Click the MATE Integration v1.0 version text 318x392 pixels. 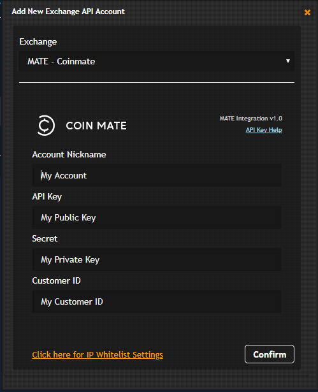250,119
